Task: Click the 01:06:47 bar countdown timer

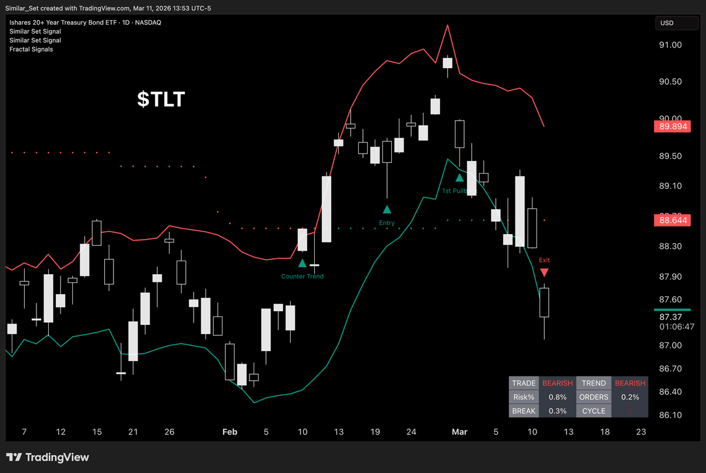Action: pyautogui.click(x=677, y=327)
